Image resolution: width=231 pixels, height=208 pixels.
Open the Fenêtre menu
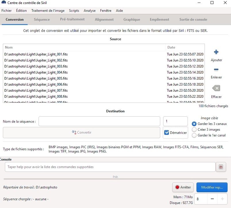point(106,11)
